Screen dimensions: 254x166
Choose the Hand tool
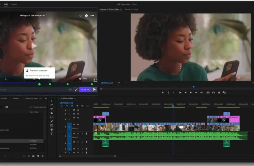click(x=52, y=129)
